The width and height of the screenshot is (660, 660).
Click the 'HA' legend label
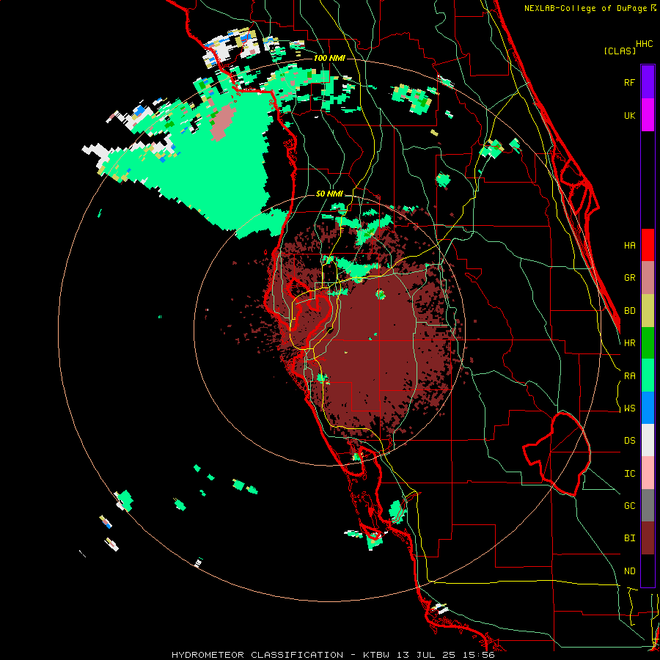coord(629,246)
